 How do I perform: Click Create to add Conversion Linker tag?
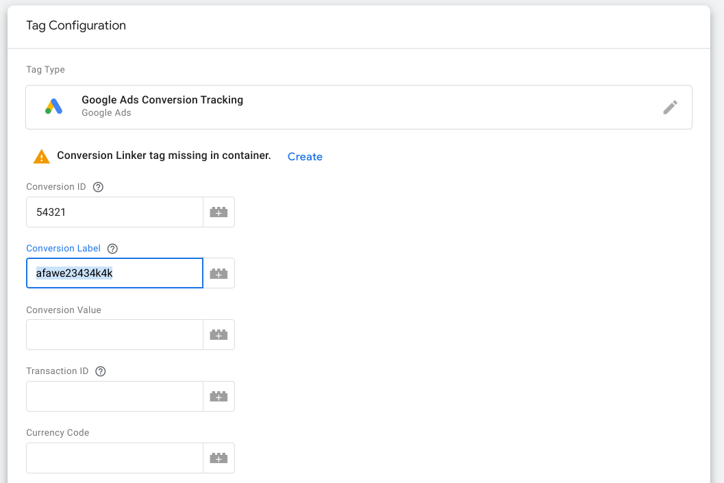305,156
